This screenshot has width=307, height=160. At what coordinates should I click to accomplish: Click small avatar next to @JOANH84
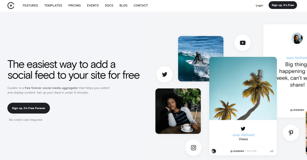214,151
